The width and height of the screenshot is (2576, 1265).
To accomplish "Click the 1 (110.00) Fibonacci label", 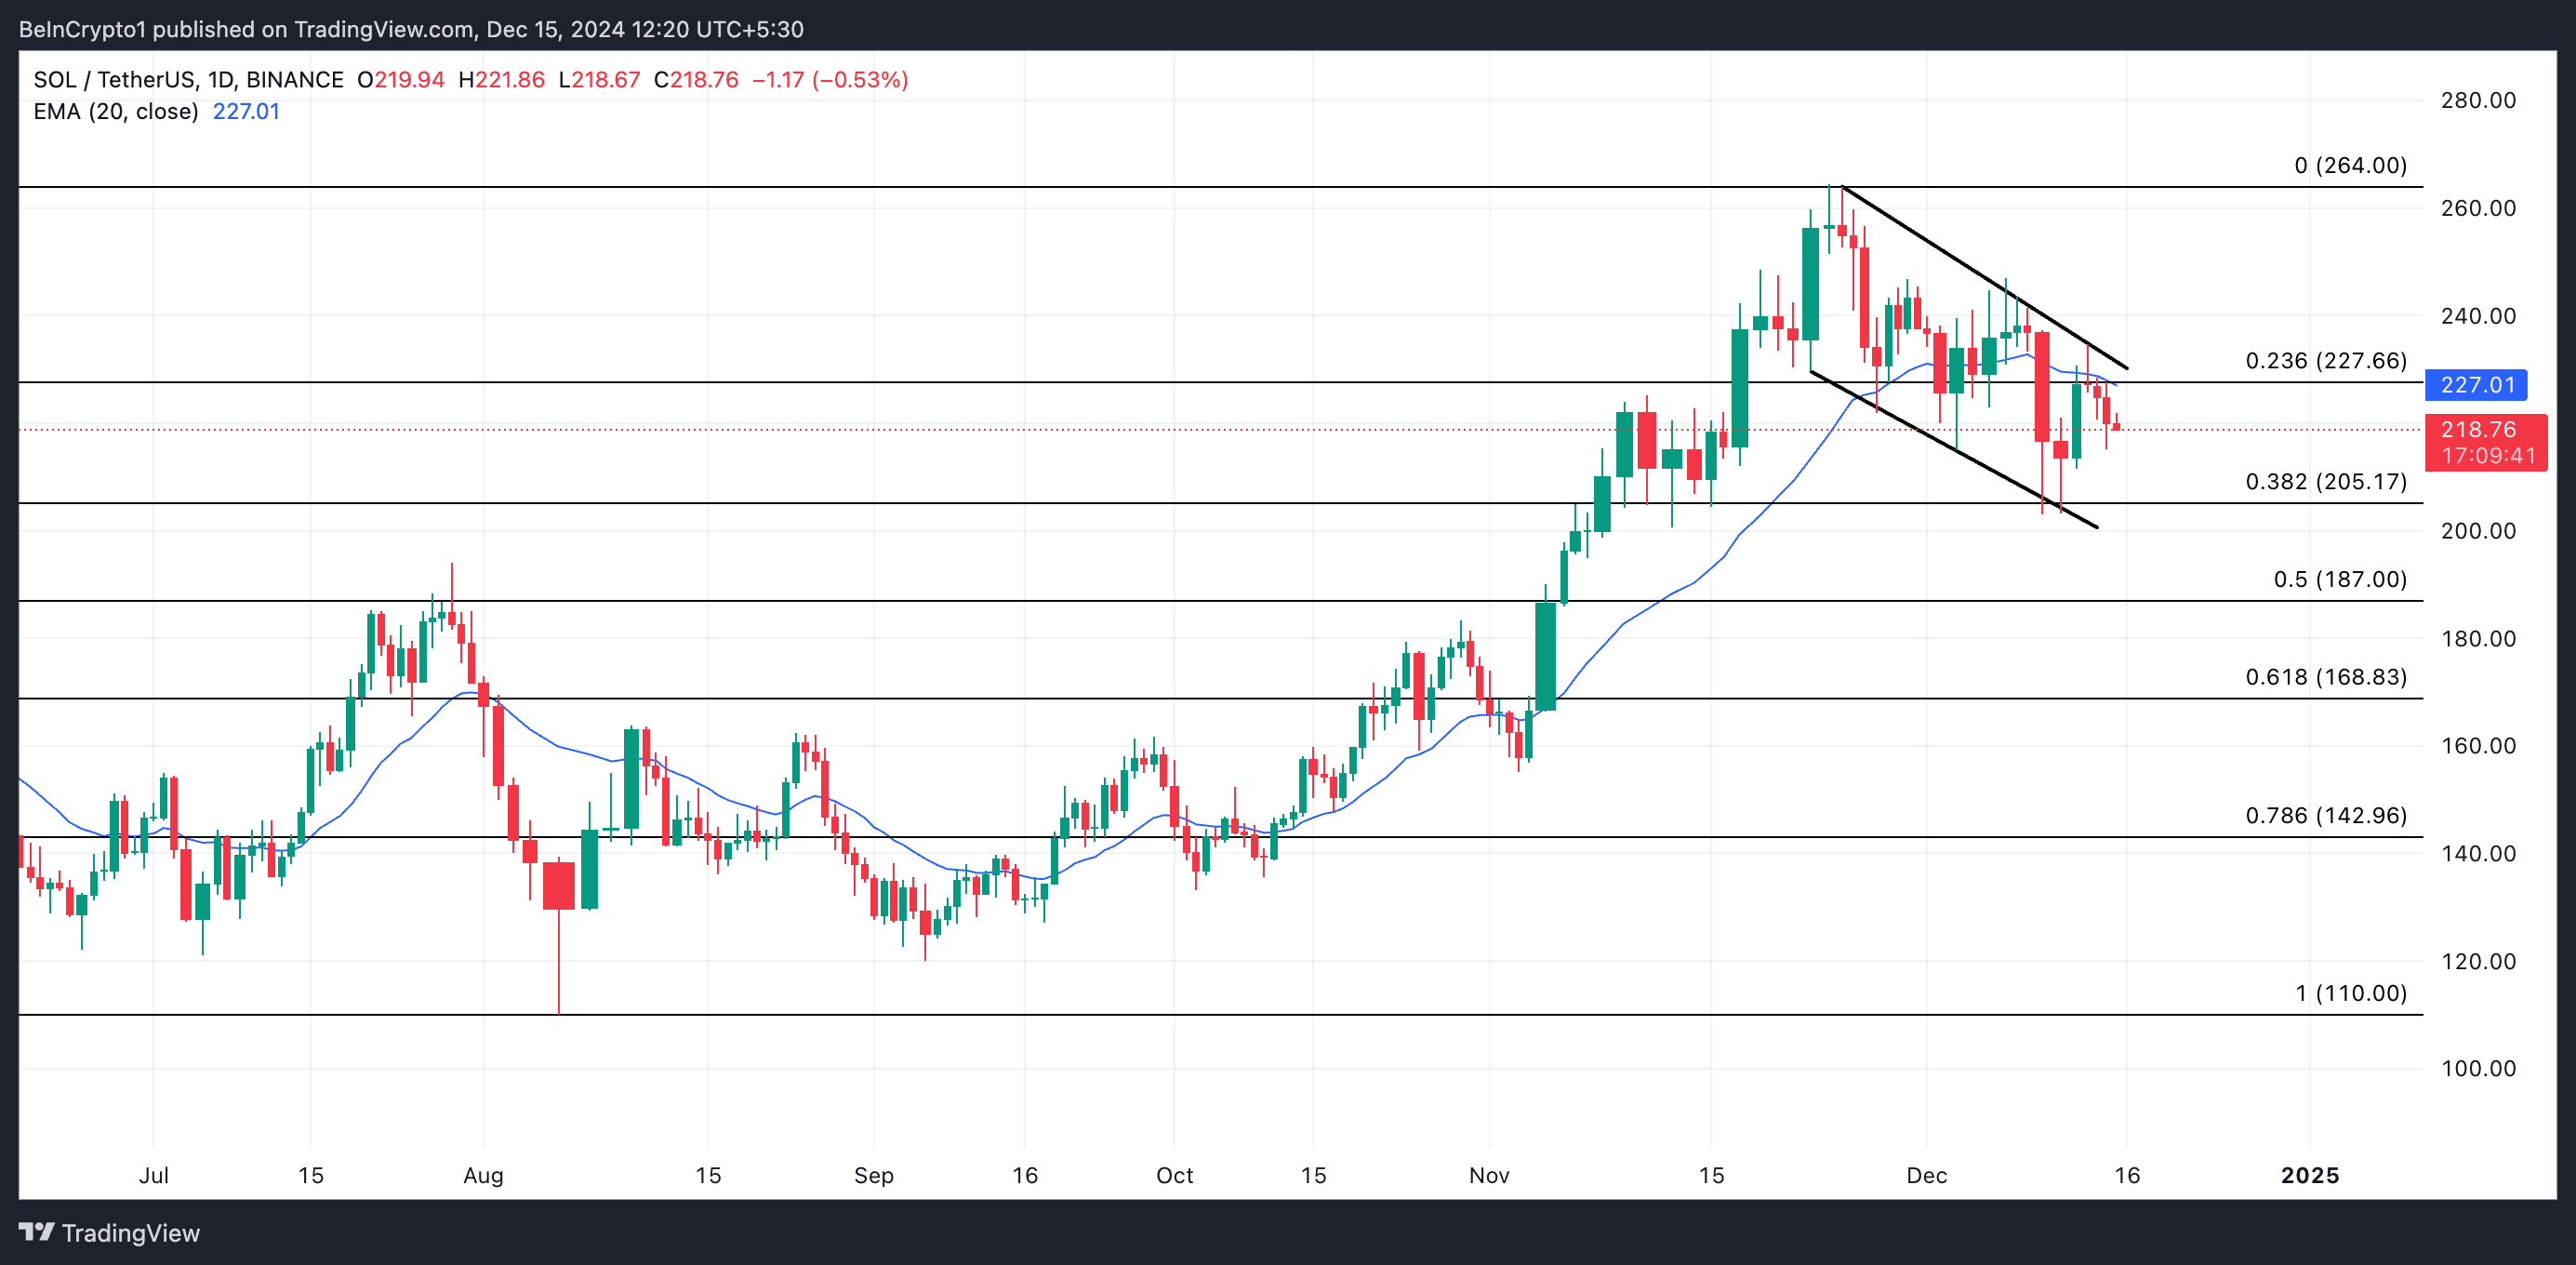I will 2350,994.
